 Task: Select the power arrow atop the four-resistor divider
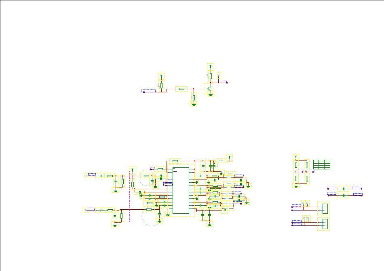[296, 157]
